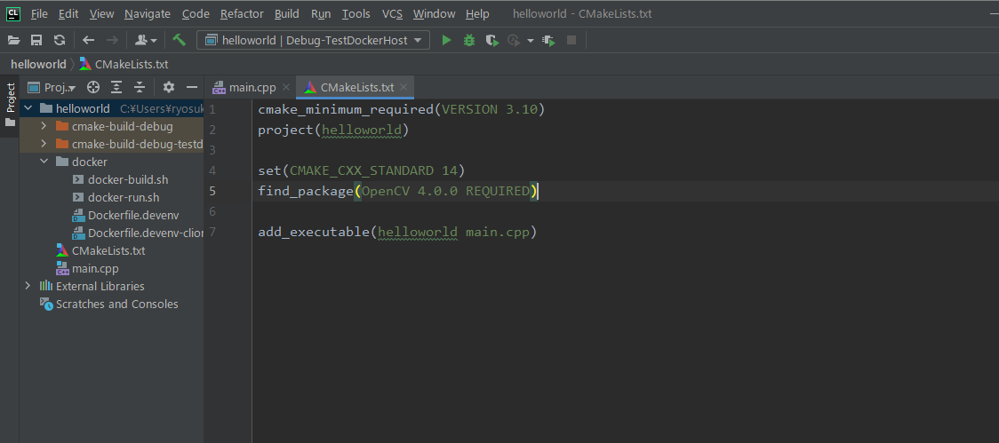Navigate back with the left arrow icon
The image size is (999, 443).
(89, 41)
